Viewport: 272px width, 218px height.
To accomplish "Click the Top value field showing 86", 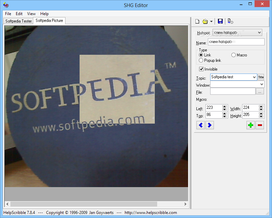I will [x=214, y=115].
